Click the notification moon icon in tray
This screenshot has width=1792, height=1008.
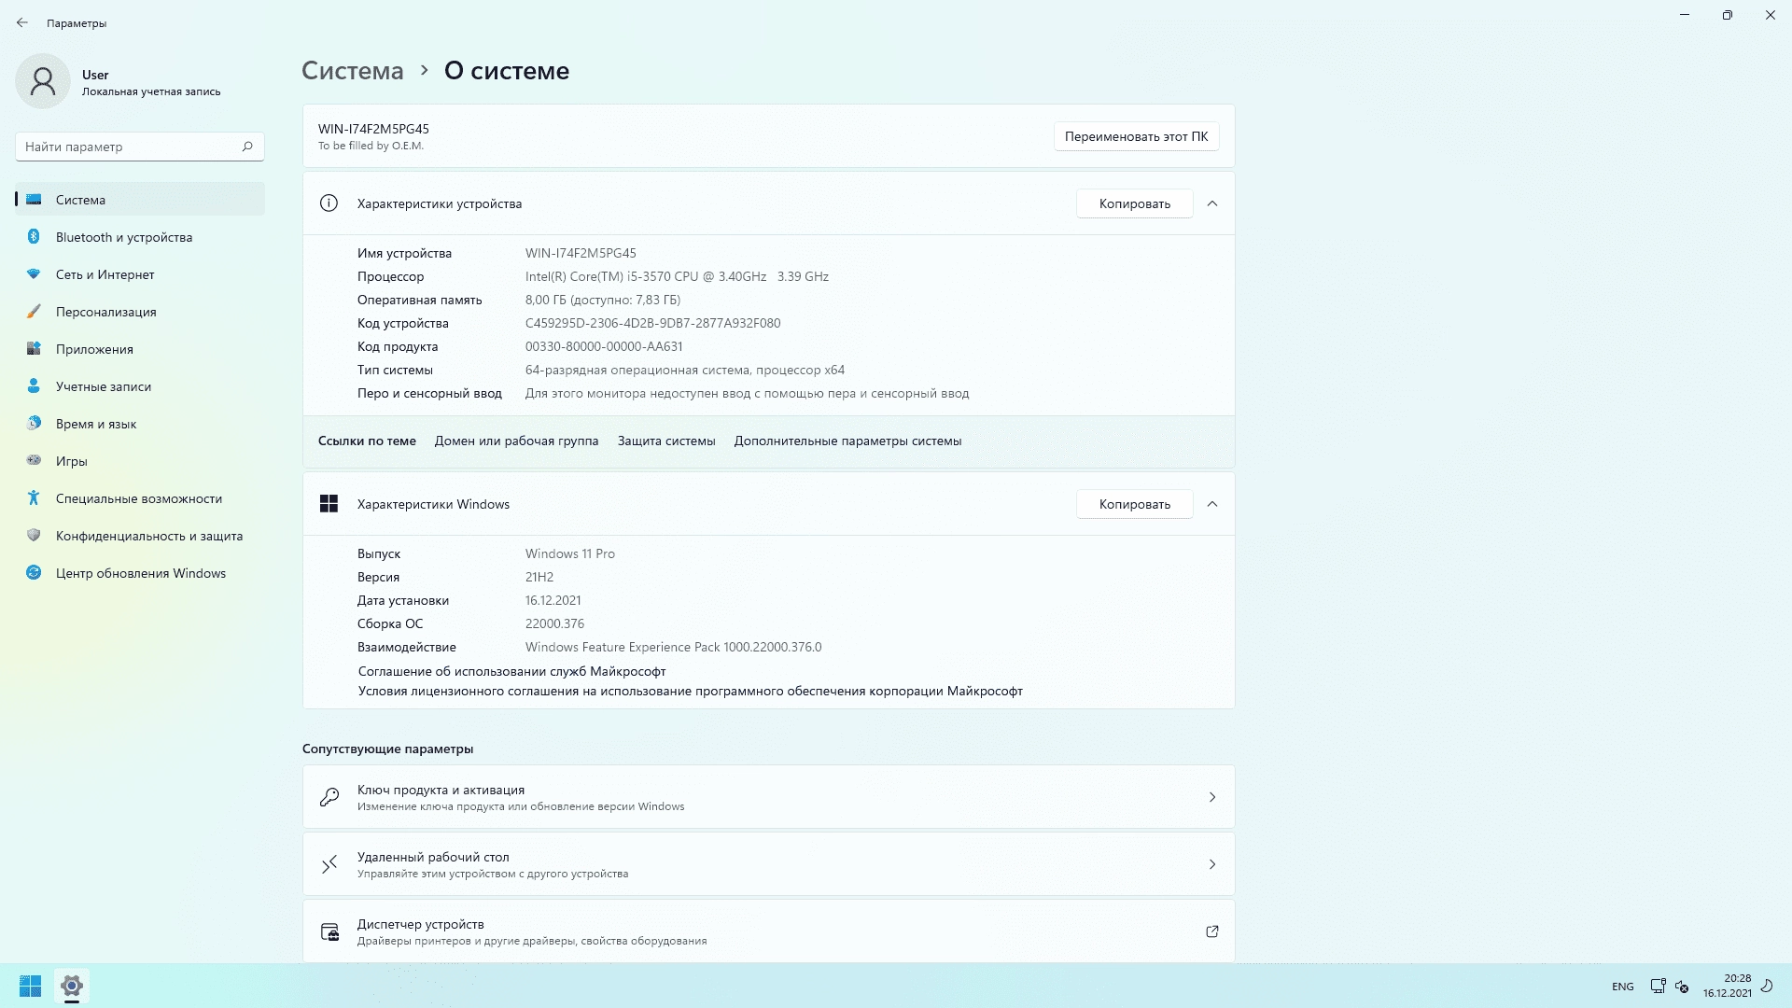coord(1766,986)
